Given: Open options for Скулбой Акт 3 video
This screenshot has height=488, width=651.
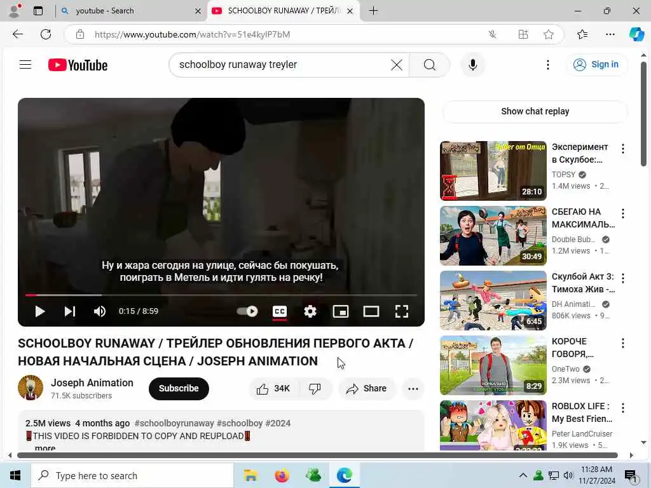Looking at the screenshot, I should (x=623, y=278).
